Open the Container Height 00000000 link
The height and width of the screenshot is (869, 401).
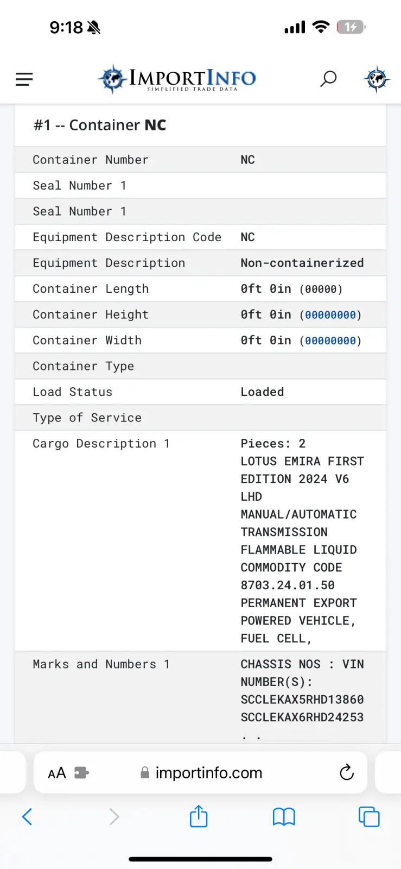pos(330,315)
